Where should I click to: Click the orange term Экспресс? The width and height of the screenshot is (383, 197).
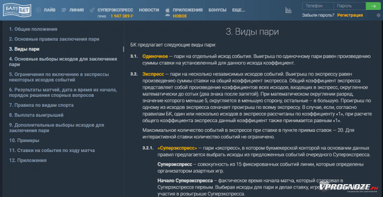[x=154, y=74]
